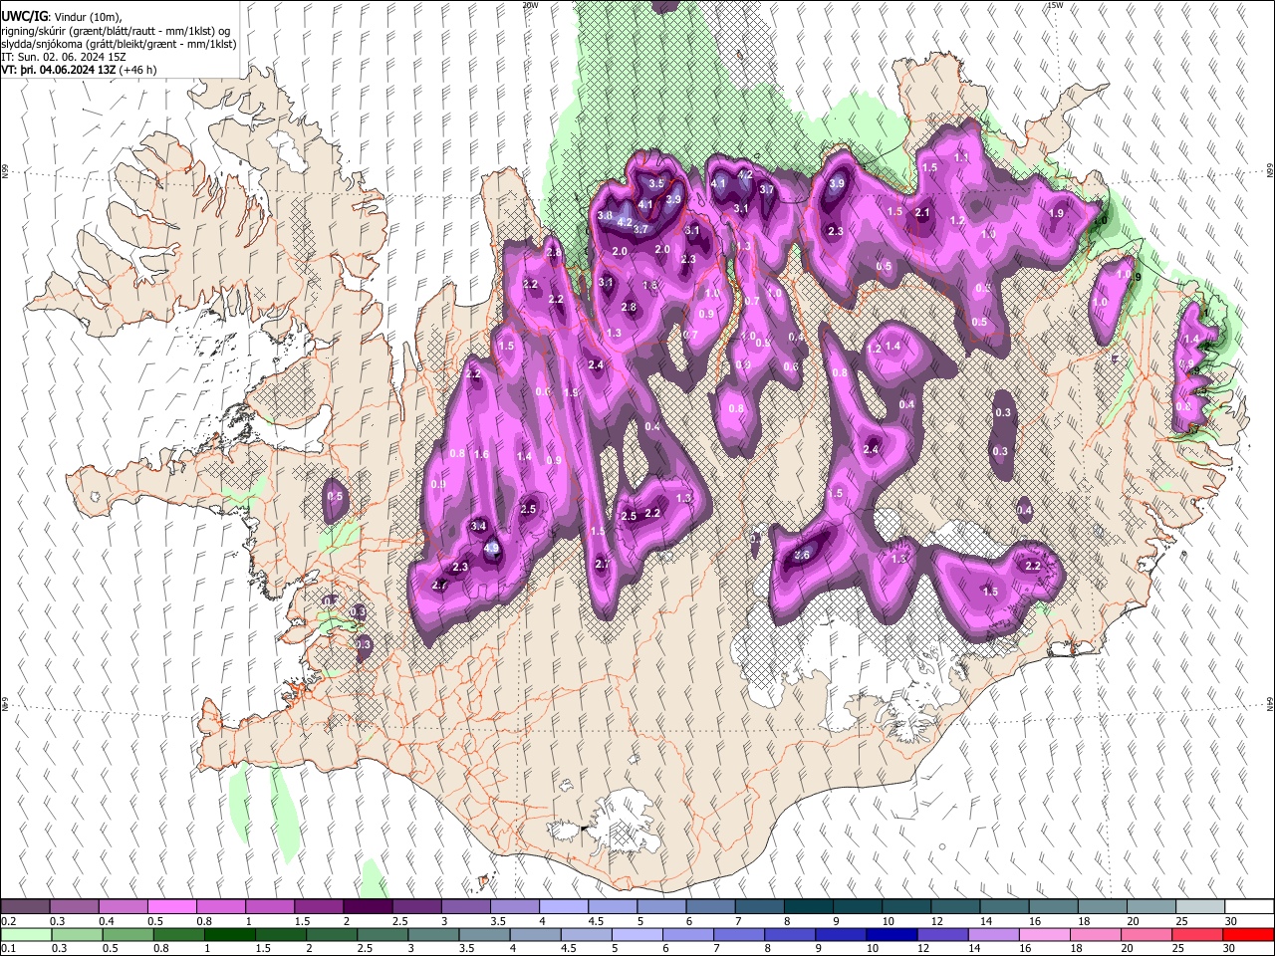Click the '3.8' precipitation value on the map
1275x956 pixels.
(x=605, y=216)
